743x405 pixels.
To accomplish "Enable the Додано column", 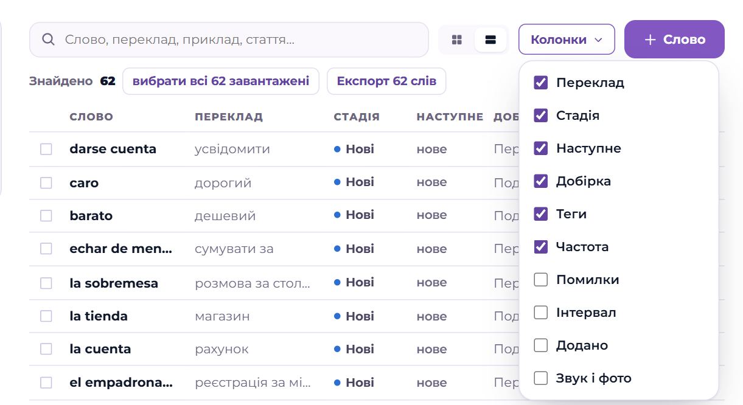I will tap(541, 345).
